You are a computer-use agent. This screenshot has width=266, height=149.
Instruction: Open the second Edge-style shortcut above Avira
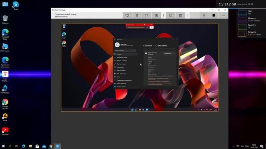click(x=5, y=62)
